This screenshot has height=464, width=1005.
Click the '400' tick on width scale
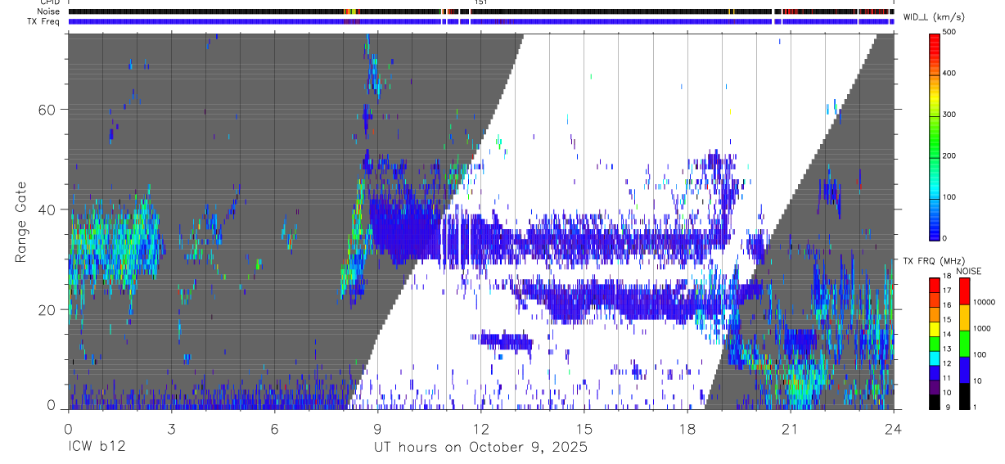tap(951, 73)
